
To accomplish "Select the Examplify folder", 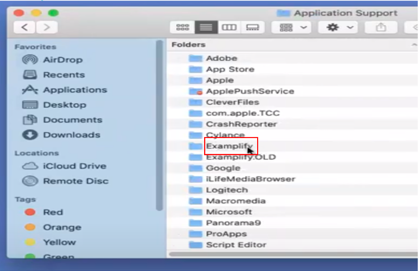I will click(220, 146).
